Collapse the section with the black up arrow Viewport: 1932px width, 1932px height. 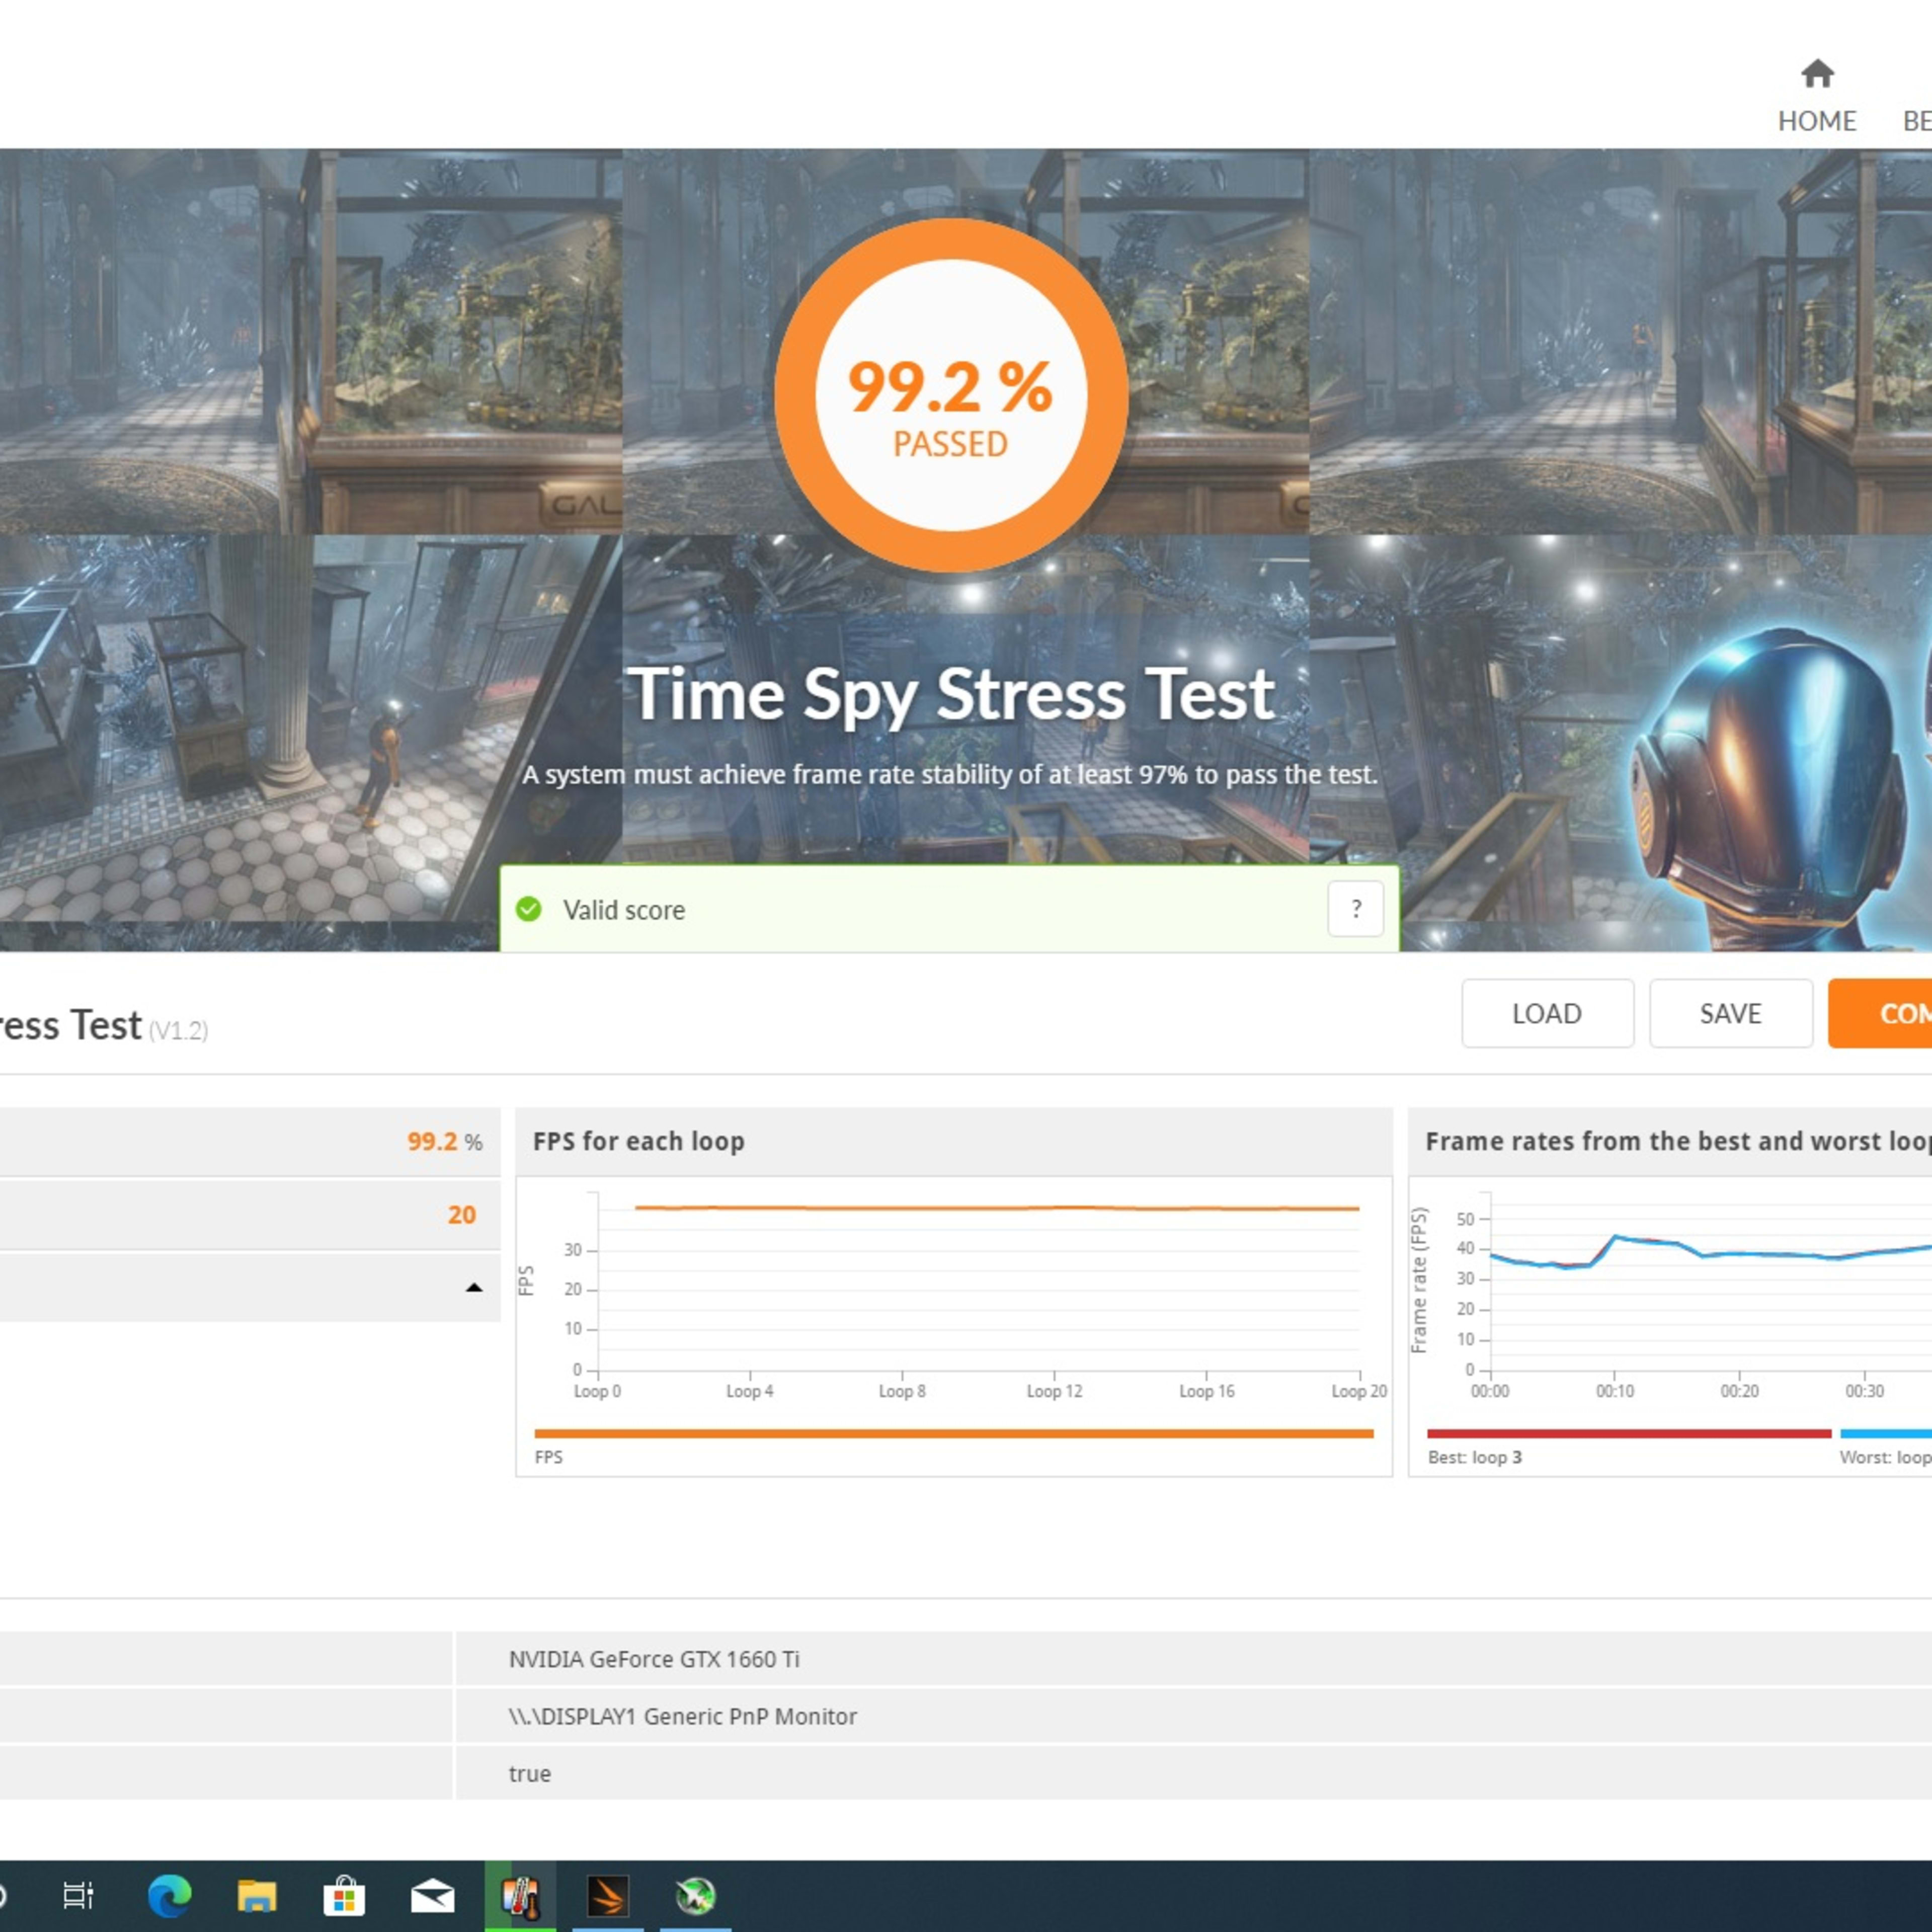pyautogui.click(x=474, y=1287)
